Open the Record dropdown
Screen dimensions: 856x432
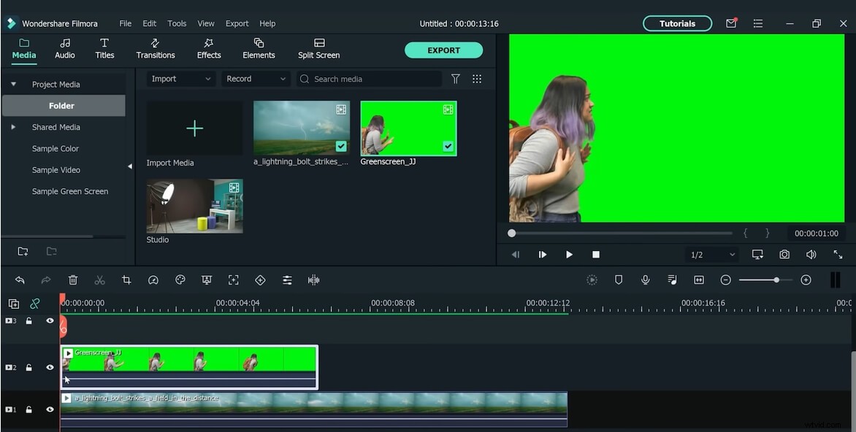(255, 79)
